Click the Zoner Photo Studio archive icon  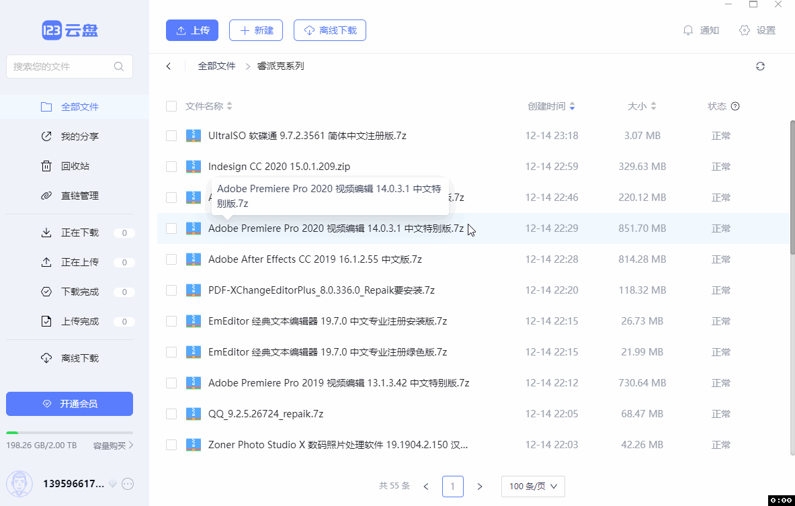point(193,445)
